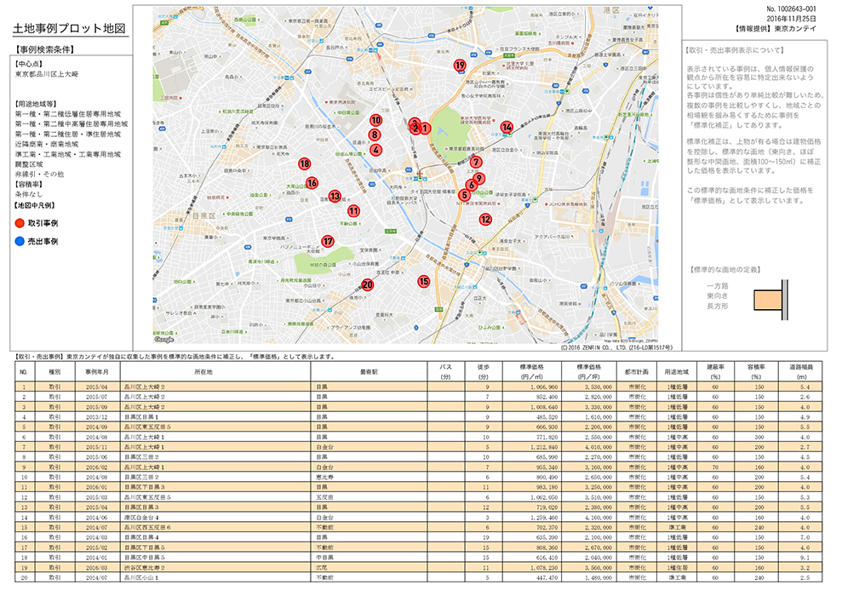
Task: Click the 所在地 column header
Action: point(203,371)
